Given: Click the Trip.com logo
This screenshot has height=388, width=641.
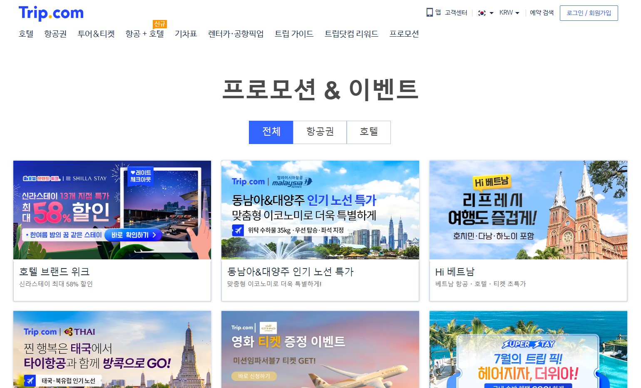Looking at the screenshot, I should click(x=51, y=13).
